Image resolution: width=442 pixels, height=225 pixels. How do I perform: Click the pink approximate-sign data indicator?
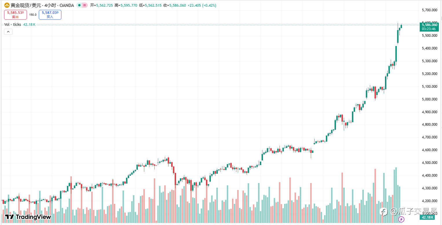click(x=84, y=5)
